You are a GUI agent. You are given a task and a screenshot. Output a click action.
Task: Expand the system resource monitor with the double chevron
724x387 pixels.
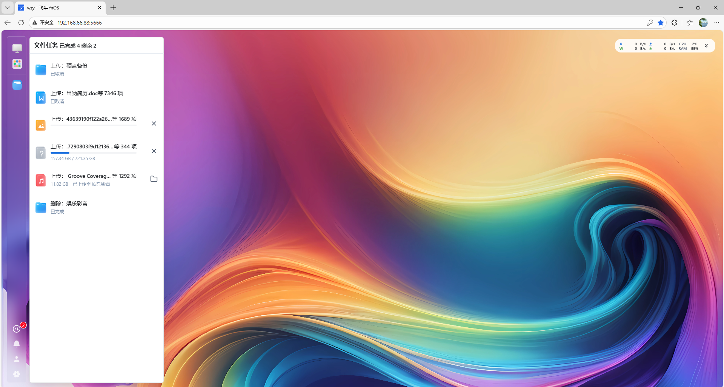click(706, 45)
